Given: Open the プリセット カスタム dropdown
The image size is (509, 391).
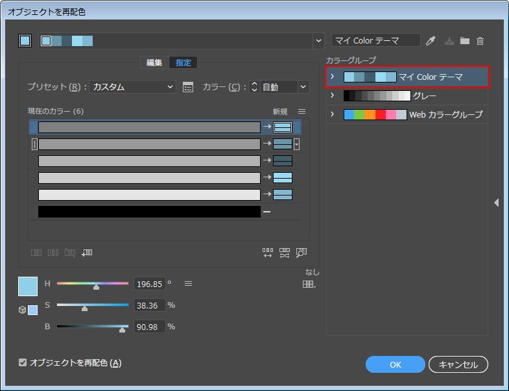Looking at the screenshot, I should coord(132,87).
